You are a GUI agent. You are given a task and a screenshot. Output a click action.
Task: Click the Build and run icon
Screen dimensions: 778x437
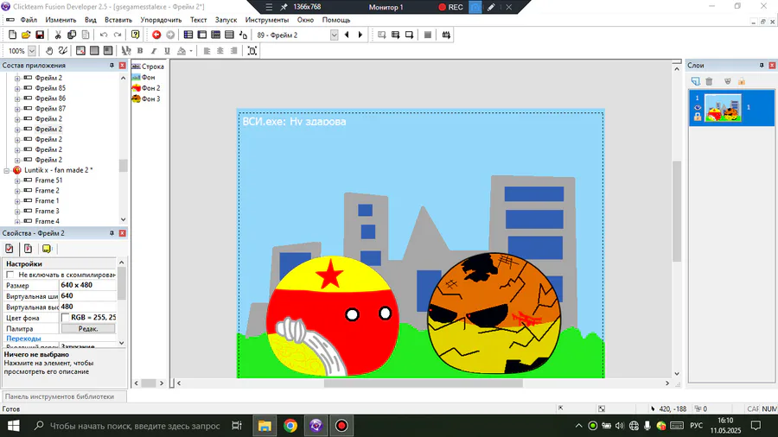click(446, 35)
